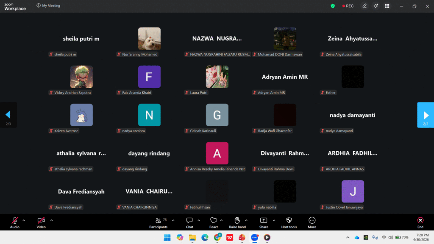This screenshot has width=434, height=244.
Task: Open the React menu
Action: pos(214,222)
